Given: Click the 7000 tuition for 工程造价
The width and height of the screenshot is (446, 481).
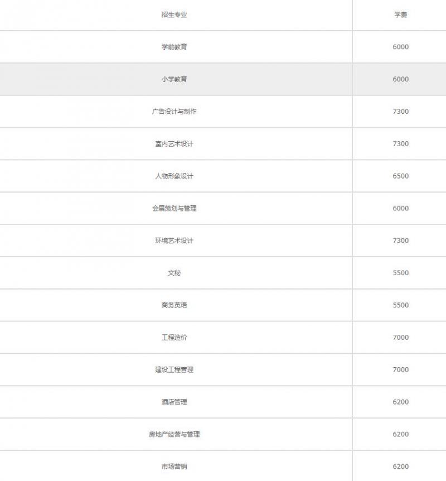Looking at the screenshot, I should [400, 338].
